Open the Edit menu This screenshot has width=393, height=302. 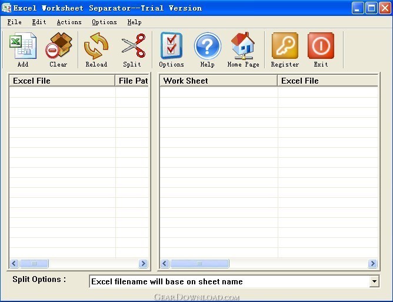click(x=39, y=22)
